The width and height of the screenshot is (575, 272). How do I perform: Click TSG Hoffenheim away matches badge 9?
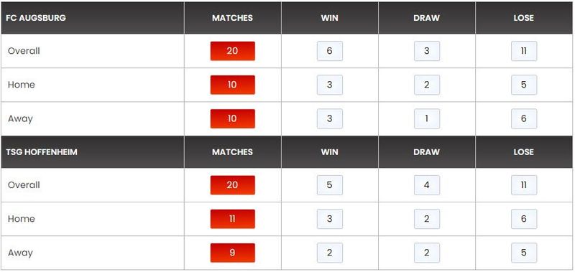232,253
